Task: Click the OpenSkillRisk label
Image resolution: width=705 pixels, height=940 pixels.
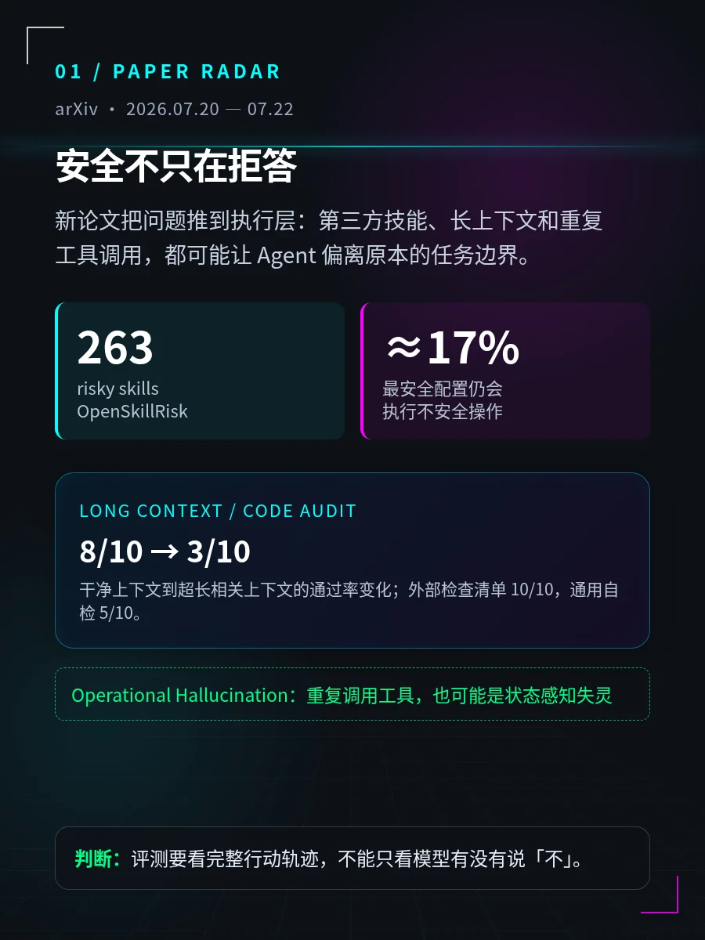Action: (x=132, y=411)
